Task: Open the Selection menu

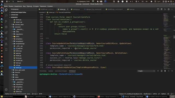Action: coord(18,6)
